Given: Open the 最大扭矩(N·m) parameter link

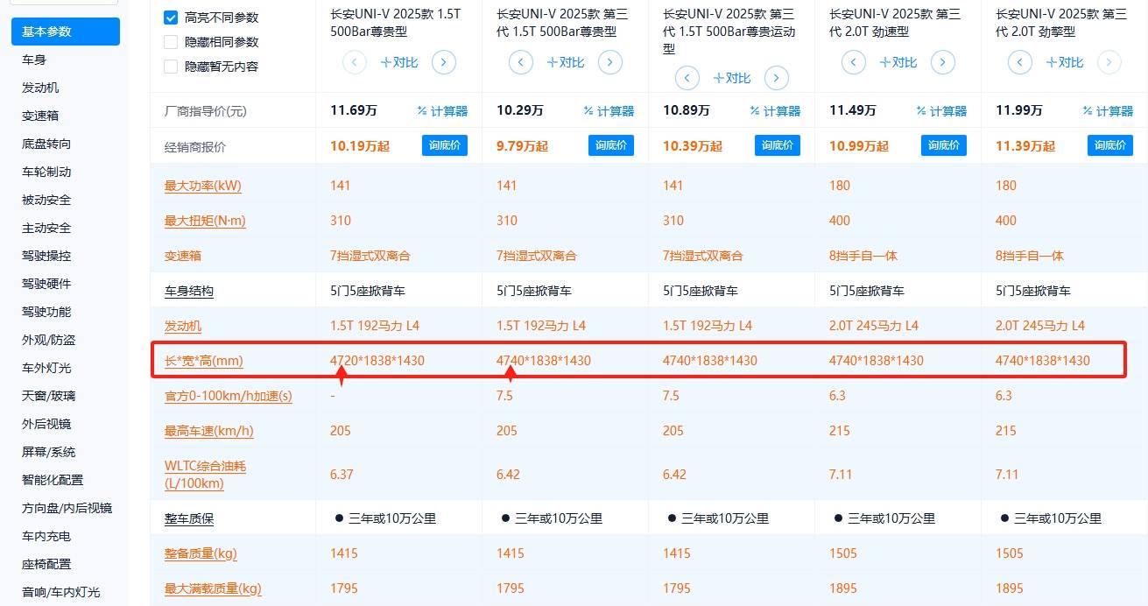Looking at the screenshot, I should (205, 221).
